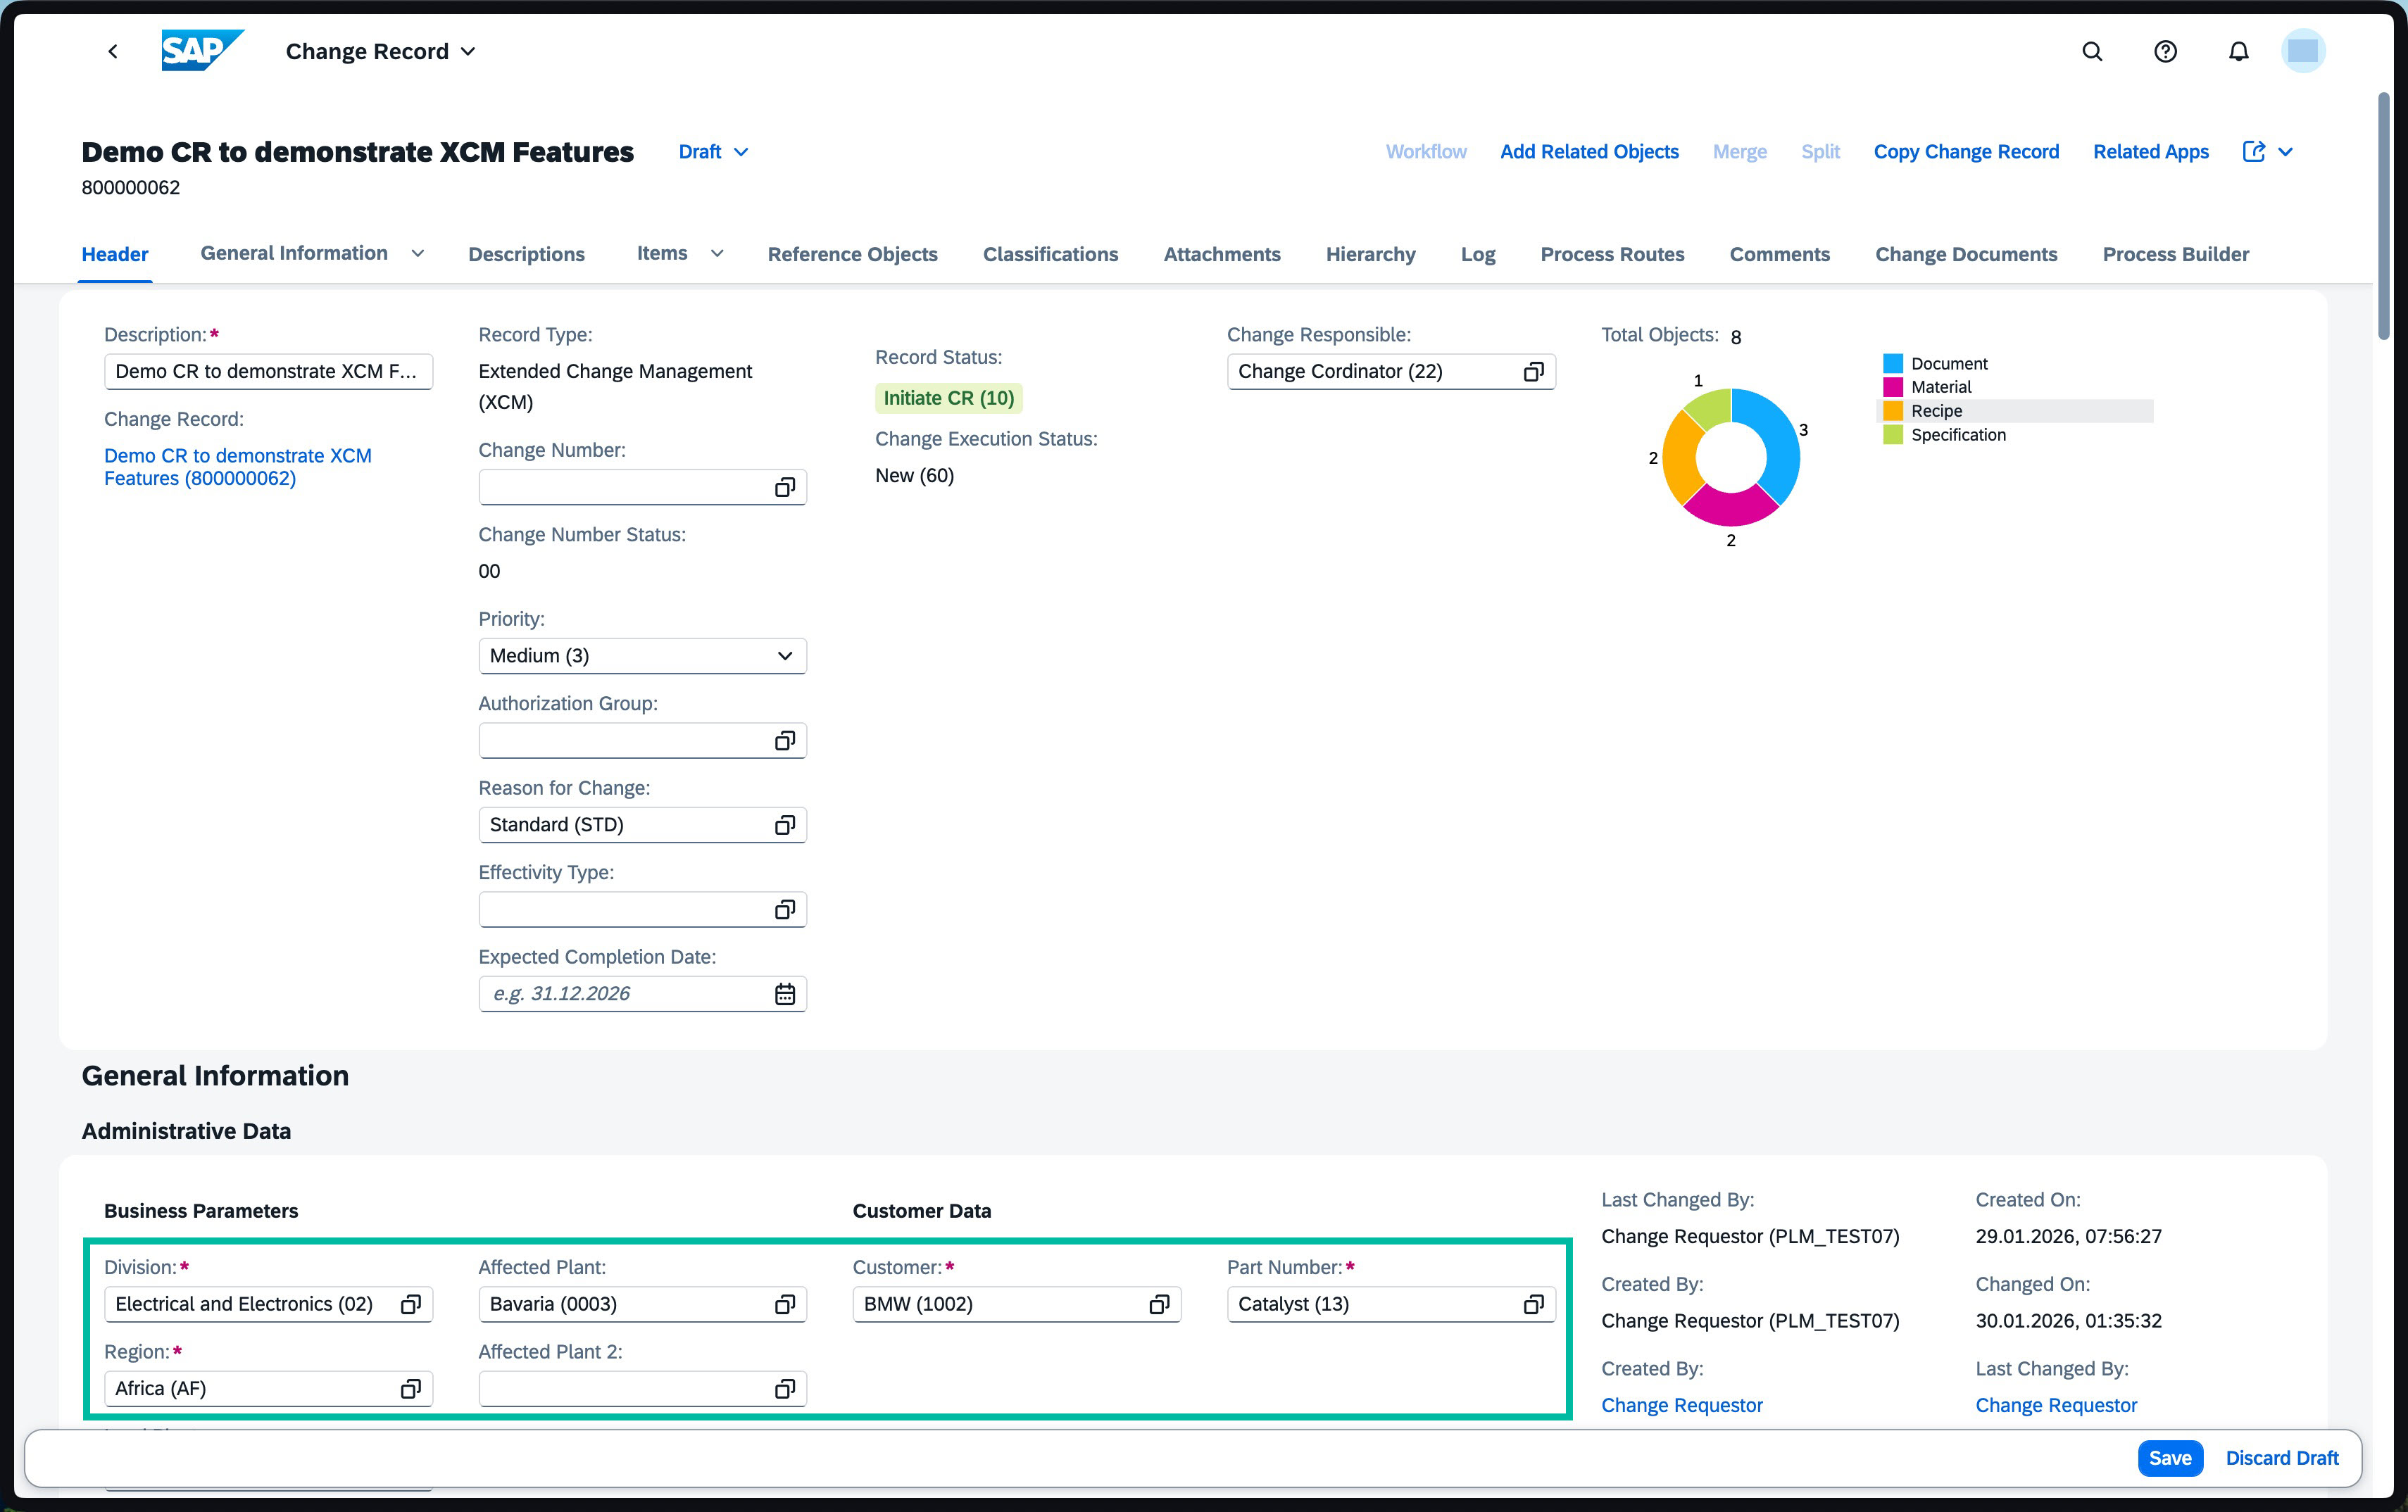Open the help question mark icon
Screen dimensions: 2408x1512
point(2165,52)
